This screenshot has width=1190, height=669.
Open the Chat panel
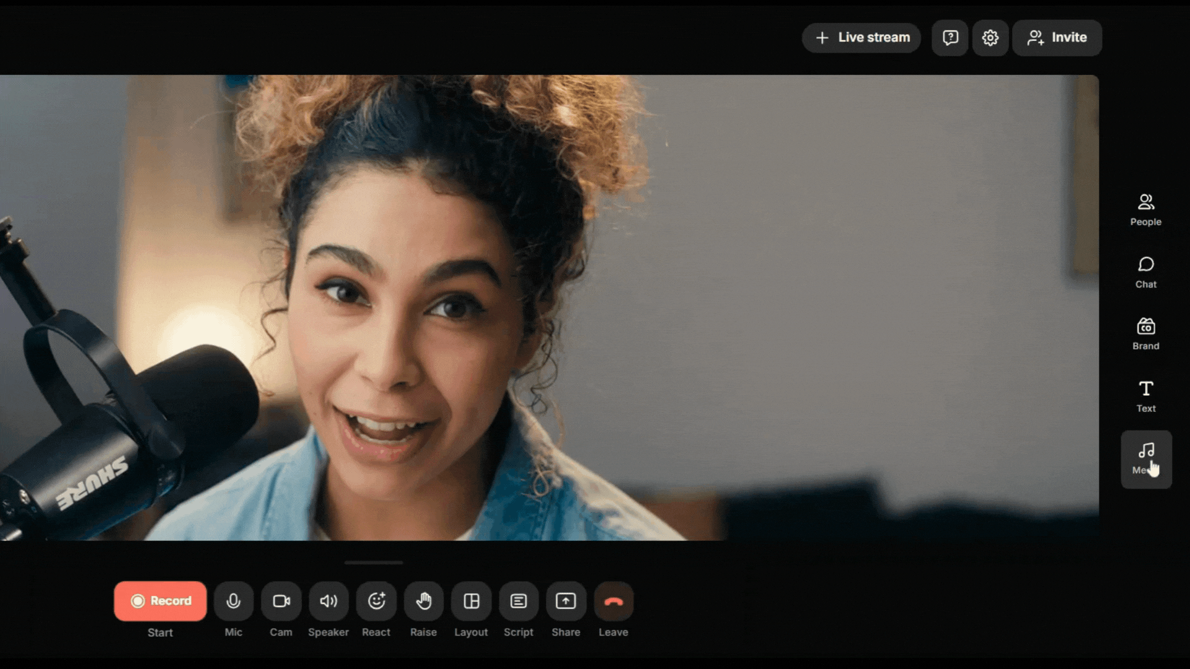1145,272
